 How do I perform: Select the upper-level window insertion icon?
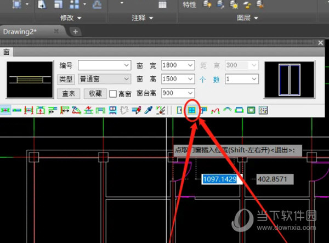[x=112, y=110]
